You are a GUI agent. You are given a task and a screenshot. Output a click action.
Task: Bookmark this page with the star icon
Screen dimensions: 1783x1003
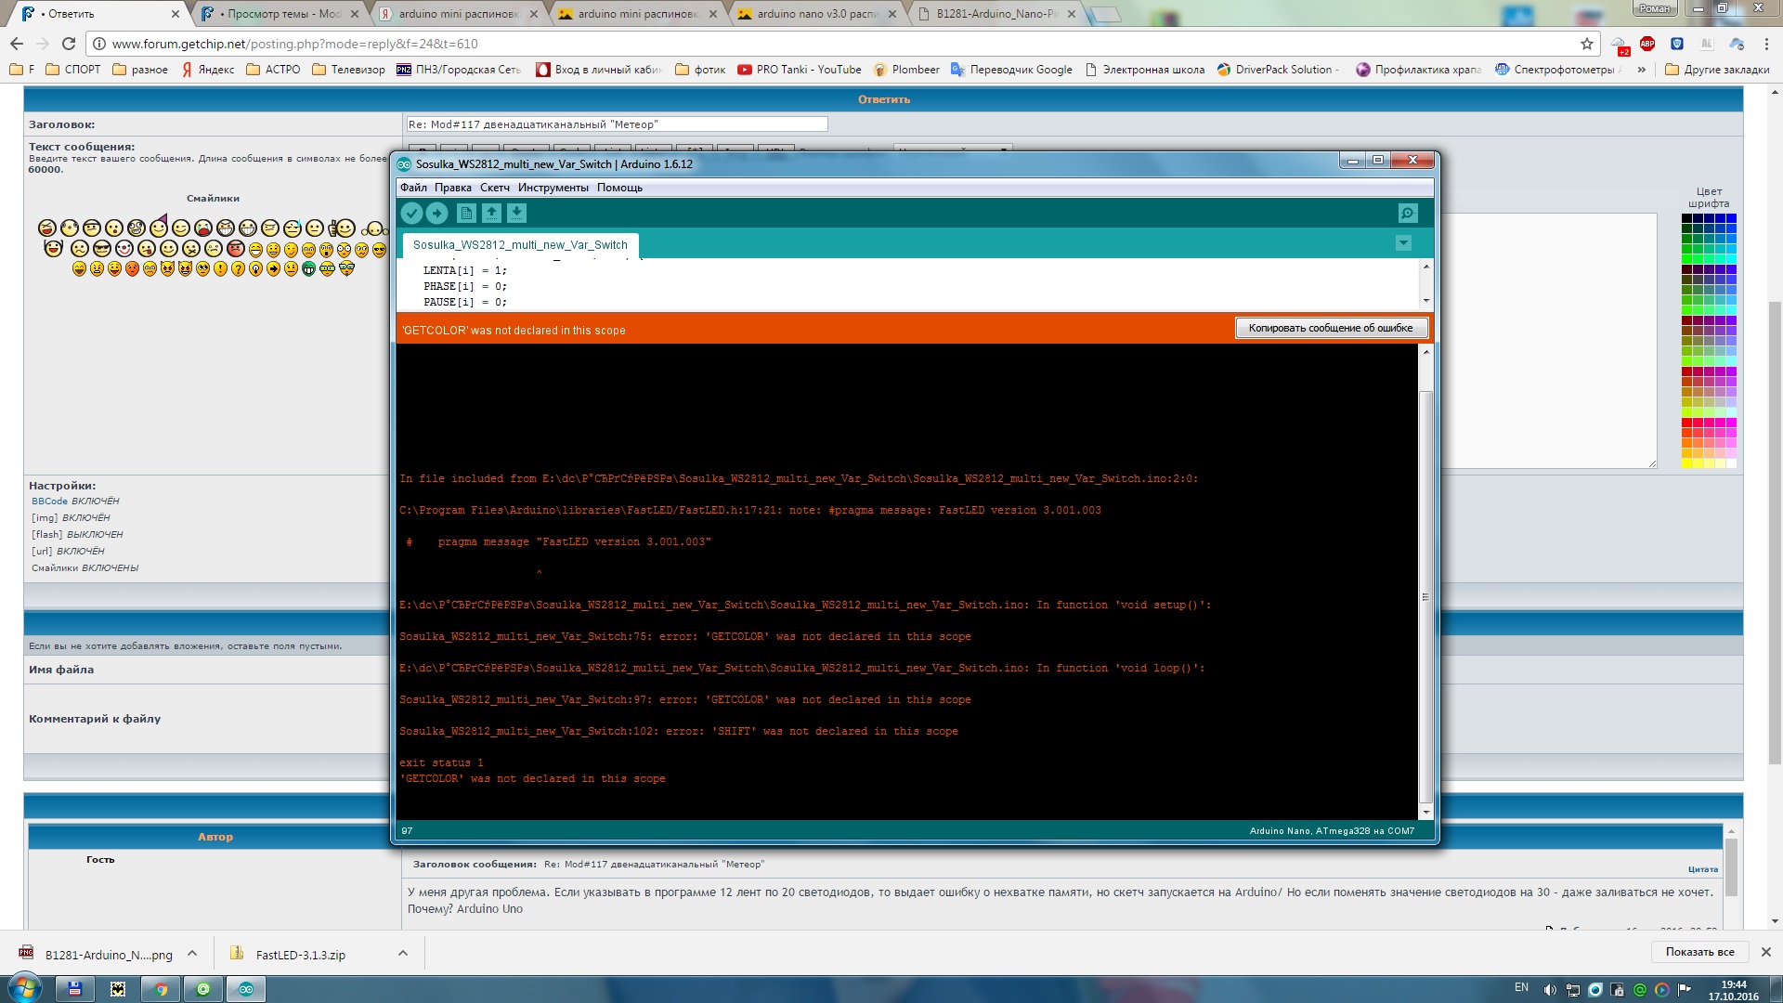tap(1586, 44)
